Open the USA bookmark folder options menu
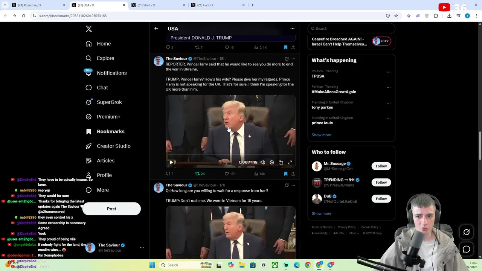This screenshot has height=271, width=482. 292,29
